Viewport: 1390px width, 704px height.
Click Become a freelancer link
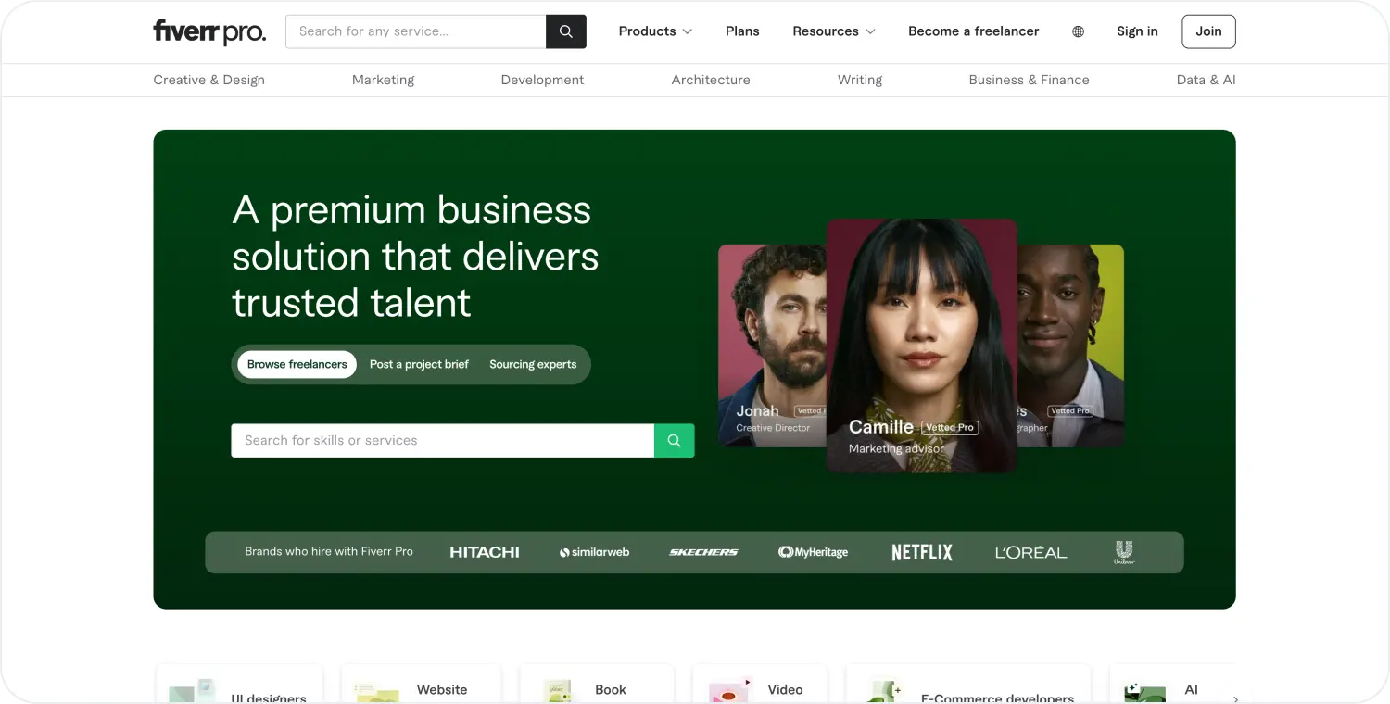974,31
